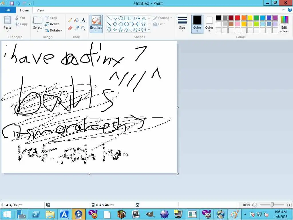Select the Pencil tool
293x220 pixels.
pos(70,20)
